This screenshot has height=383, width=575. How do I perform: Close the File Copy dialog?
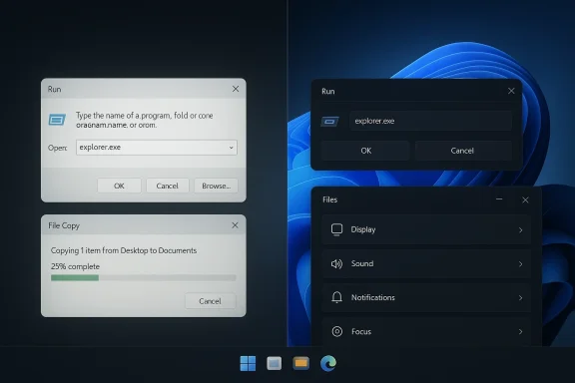[x=235, y=225]
